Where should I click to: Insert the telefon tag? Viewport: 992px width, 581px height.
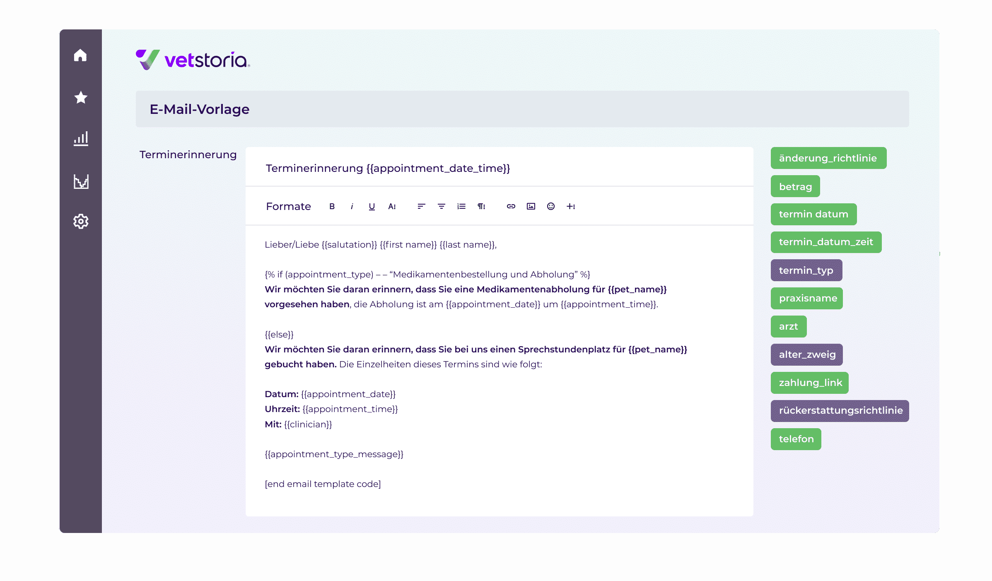click(x=796, y=439)
